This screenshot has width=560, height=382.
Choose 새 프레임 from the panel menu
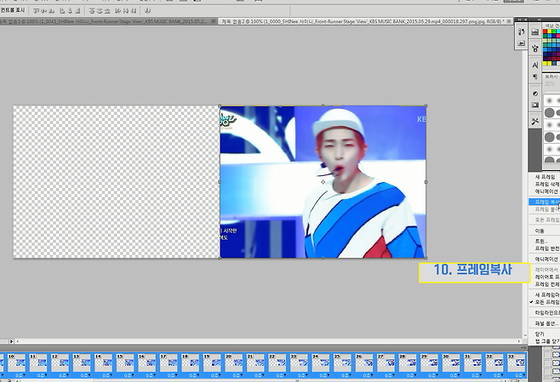[546, 177]
